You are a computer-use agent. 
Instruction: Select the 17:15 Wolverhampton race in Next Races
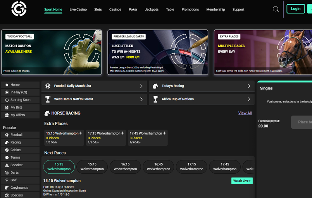point(191,167)
